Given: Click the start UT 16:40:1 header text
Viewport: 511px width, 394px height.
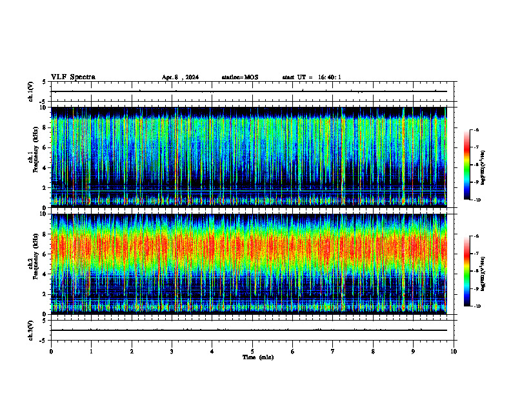Looking at the screenshot, I should pyautogui.click(x=312, y=77).
